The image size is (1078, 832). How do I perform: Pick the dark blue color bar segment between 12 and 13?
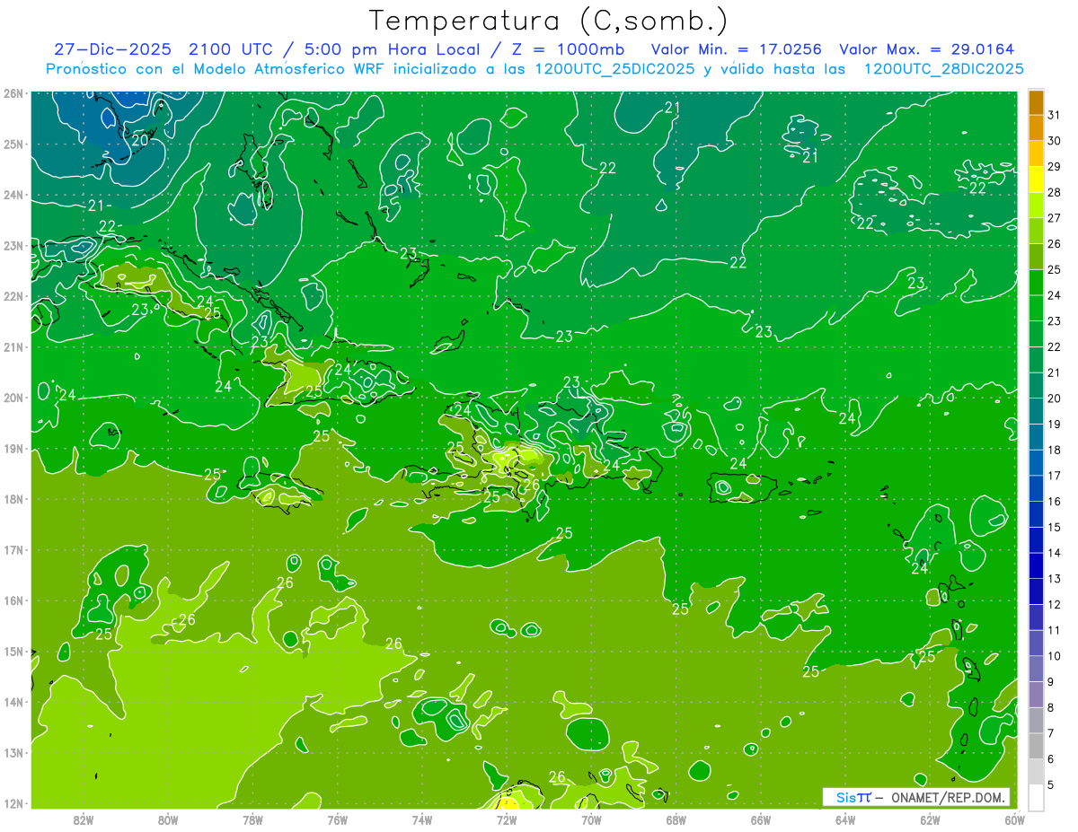1036,591
